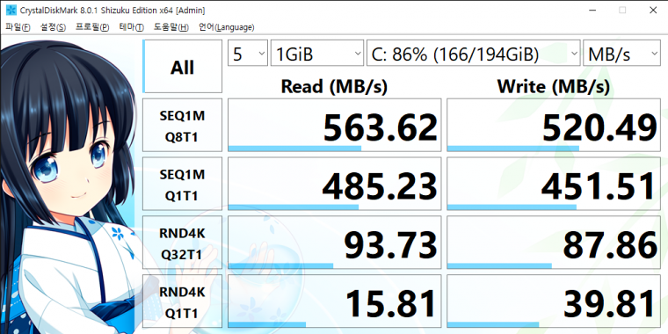Click the CrystalDiskMark app icon in title bar

(x=11, y=10)
